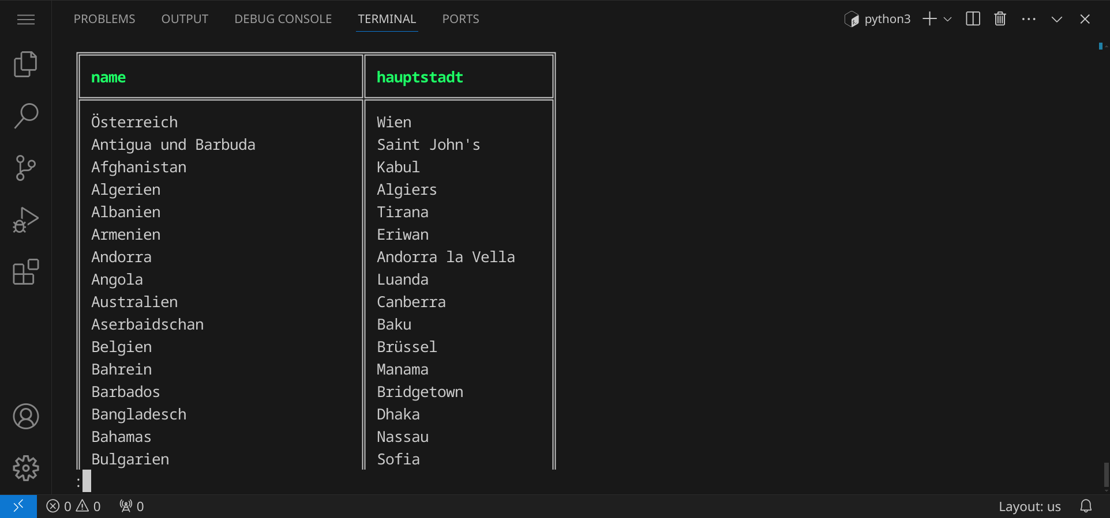Open the Run and Debug view
Image resolution: width=1110 pixels, height=518 pixels.
pos(25,220)
